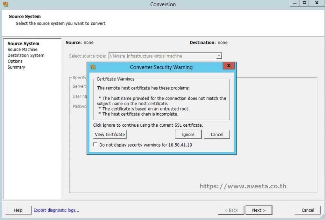
Task: Open View Certificate details
Action: tap(110, 134)
